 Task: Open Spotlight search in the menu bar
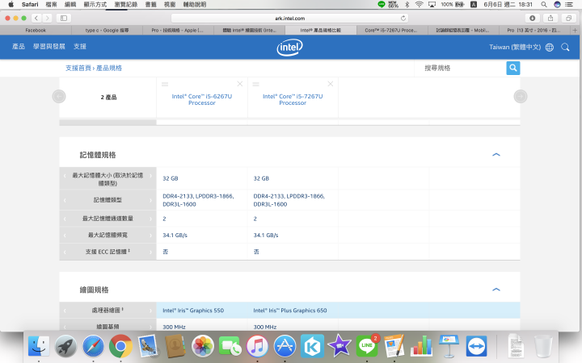544,5
